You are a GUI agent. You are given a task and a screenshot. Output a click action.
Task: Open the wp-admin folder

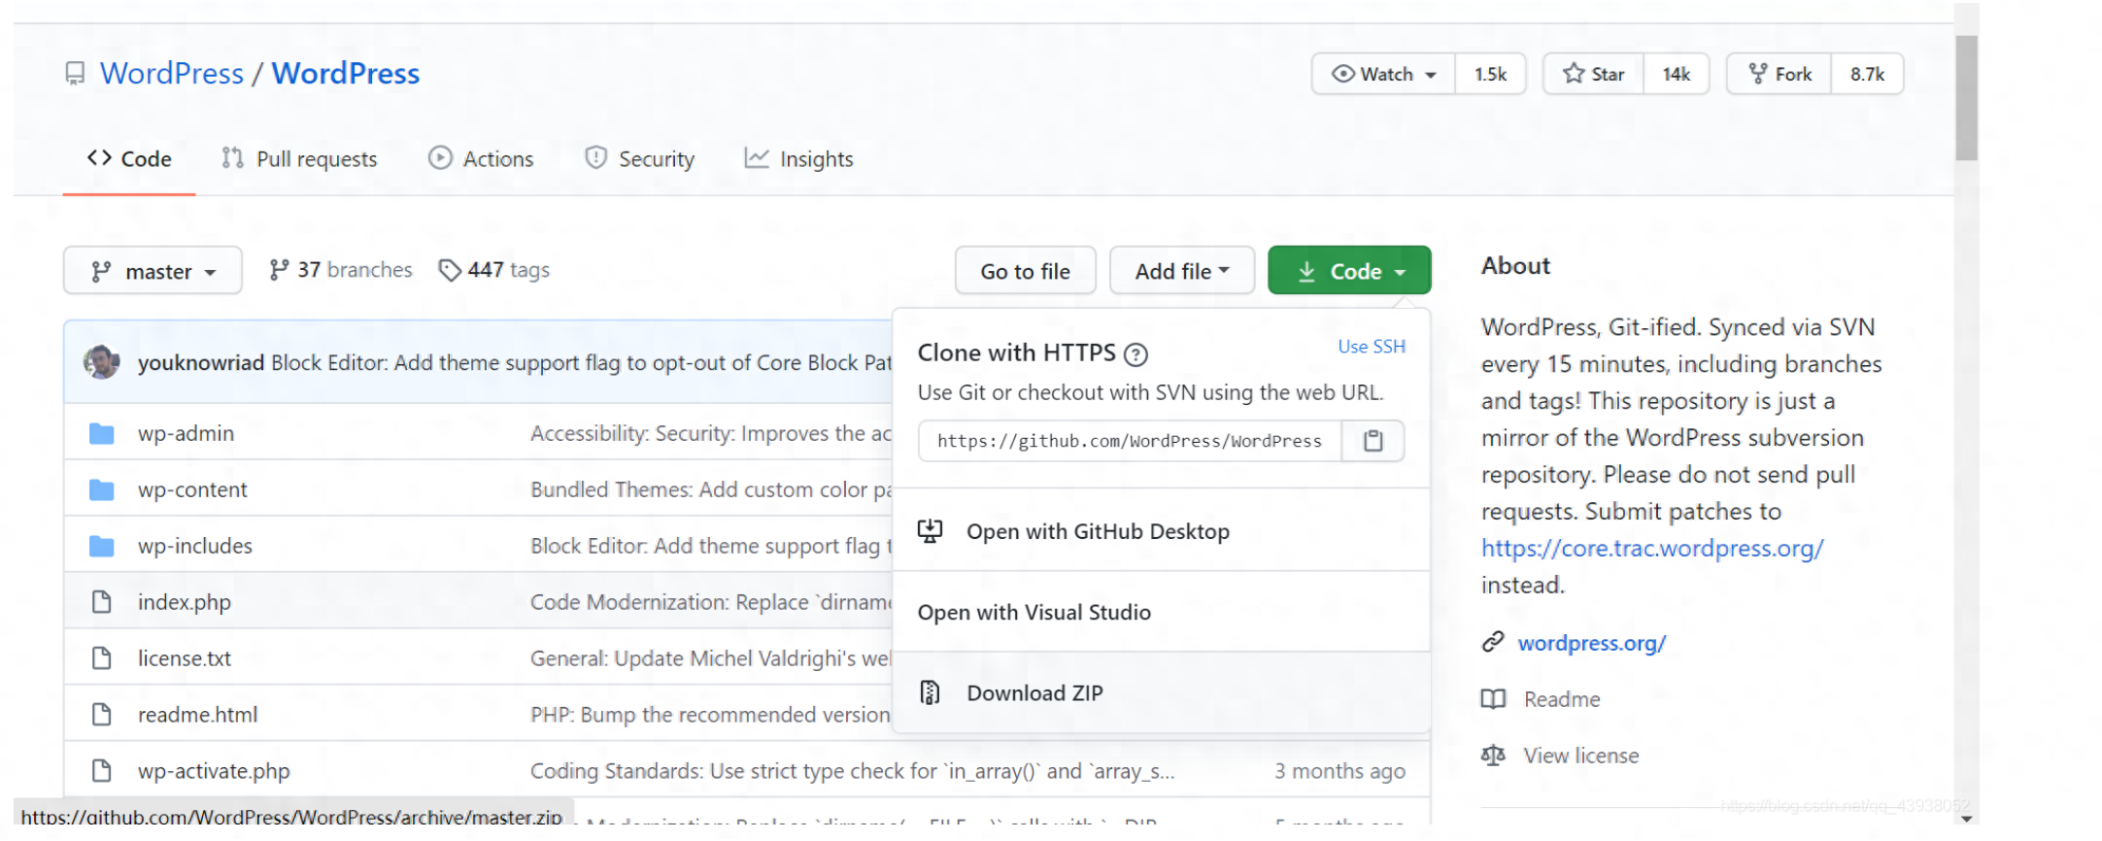click(186, 433)
